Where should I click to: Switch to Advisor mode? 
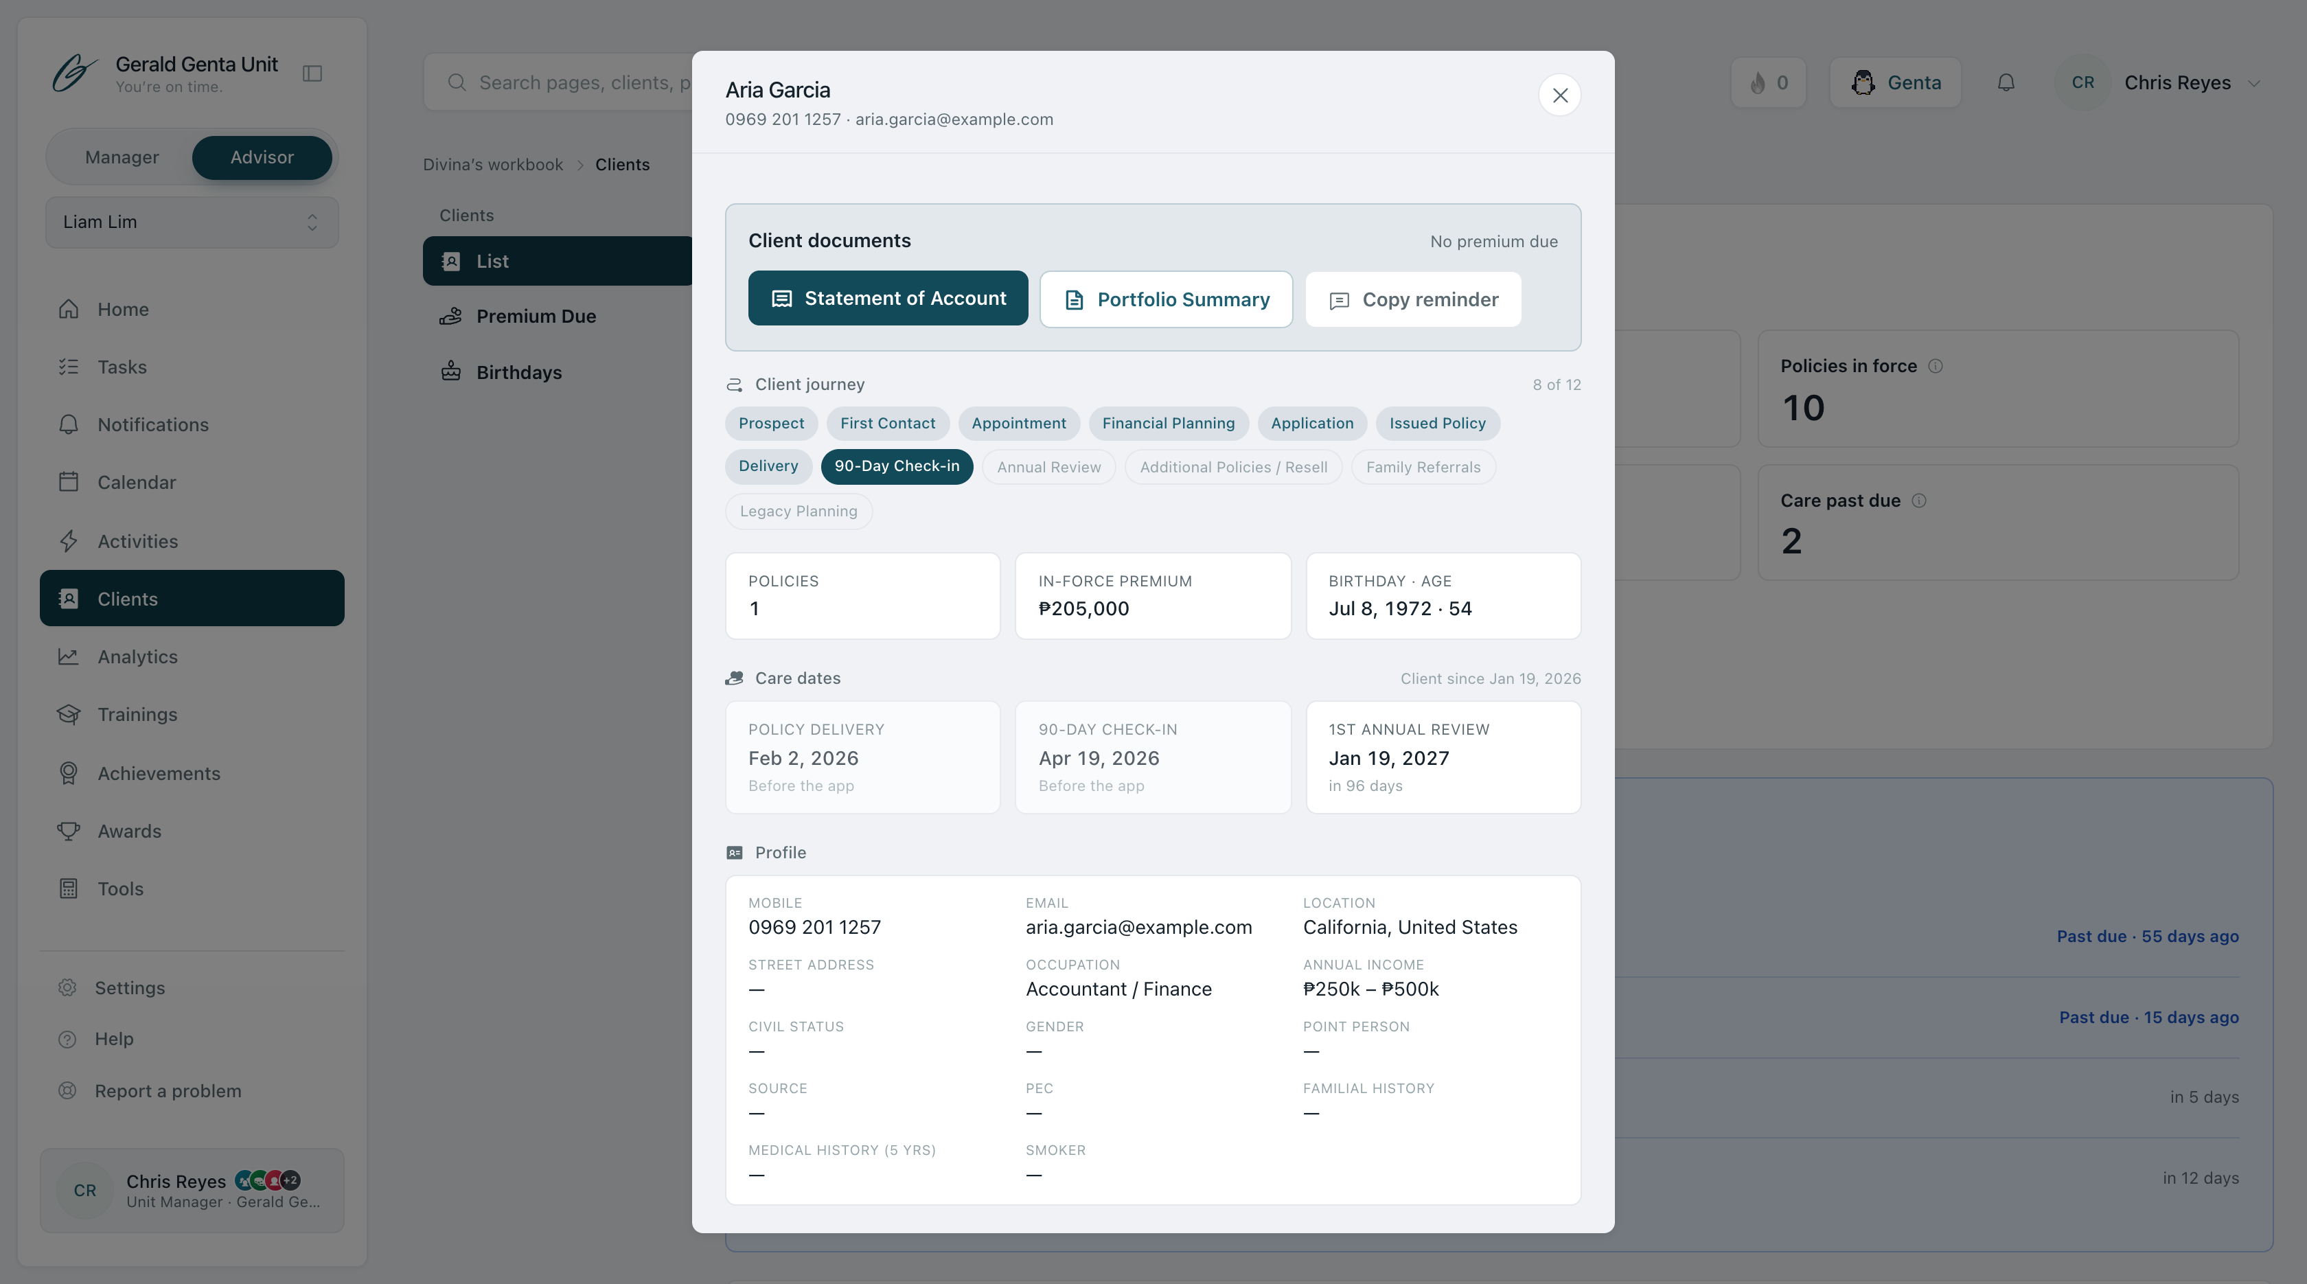click(x=262, y=158)
